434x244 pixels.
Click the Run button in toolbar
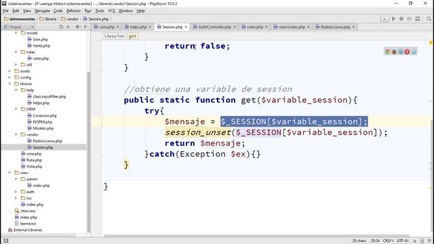tap(393, 19)
